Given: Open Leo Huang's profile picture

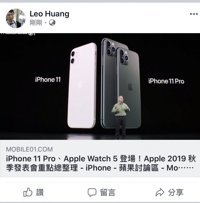Looking at the screenshot, I should (x=16, y=18).
